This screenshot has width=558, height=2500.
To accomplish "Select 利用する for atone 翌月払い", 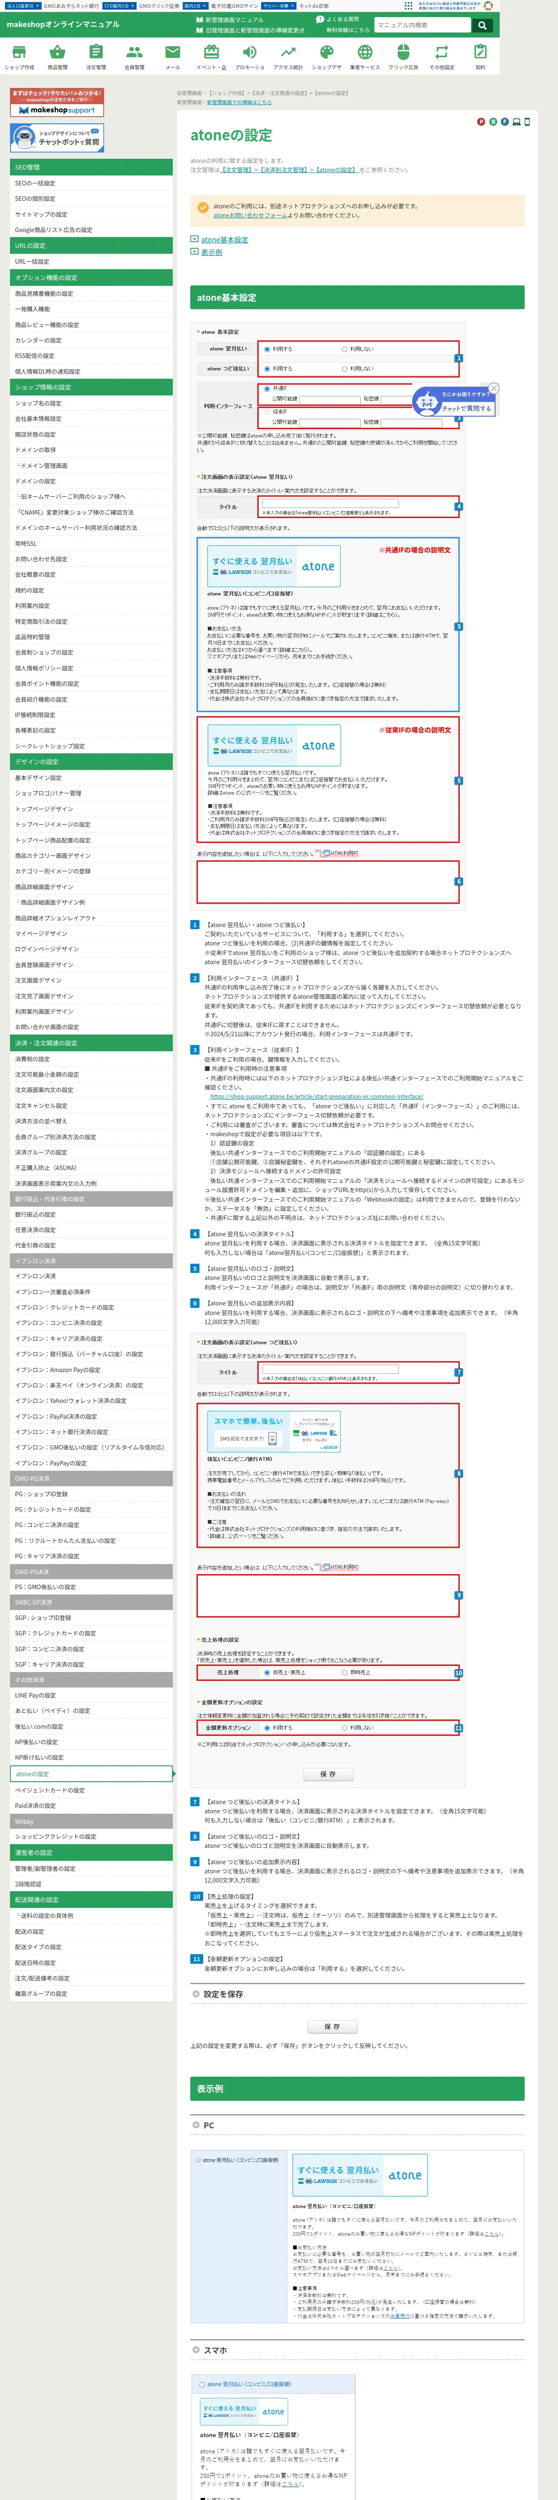I will [x=267, y=350].
